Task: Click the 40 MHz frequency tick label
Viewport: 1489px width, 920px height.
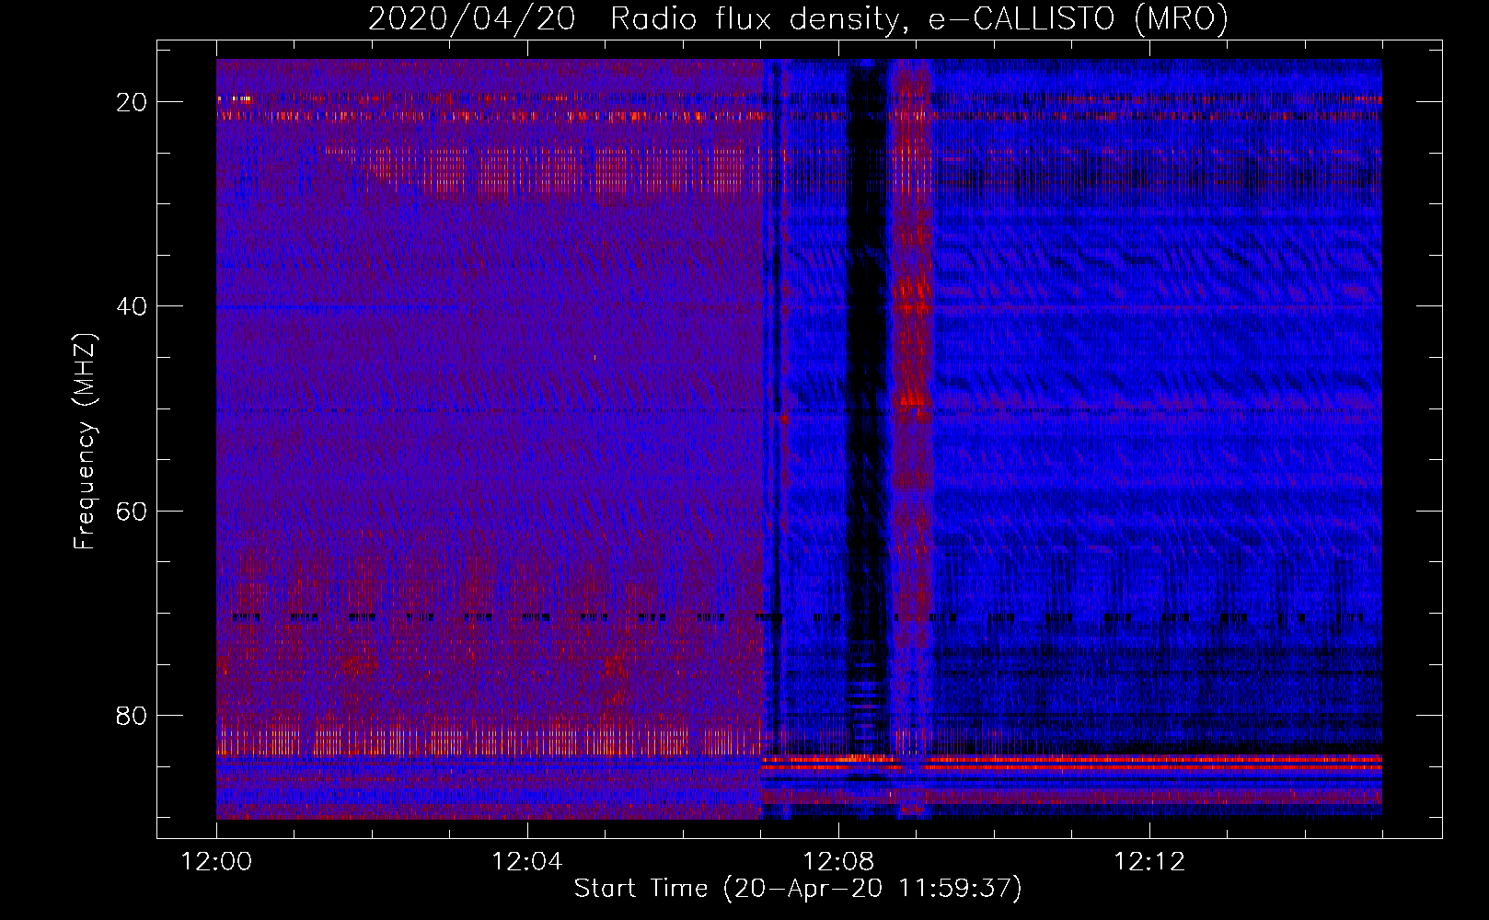Action: (x=132, y=306)
